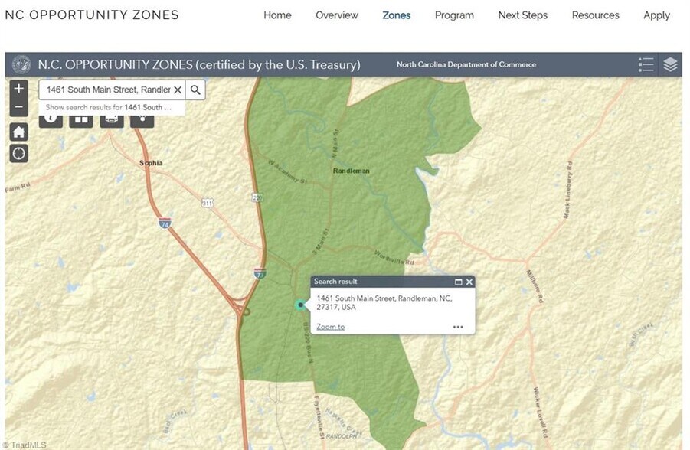The width and height of the screenshot is (690, 450).
Task: Go to the Home page
Action: click(x=277, y=15)
